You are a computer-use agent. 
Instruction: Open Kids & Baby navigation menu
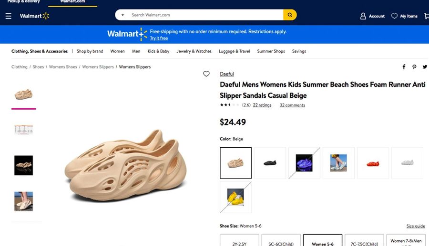[158, 51]
